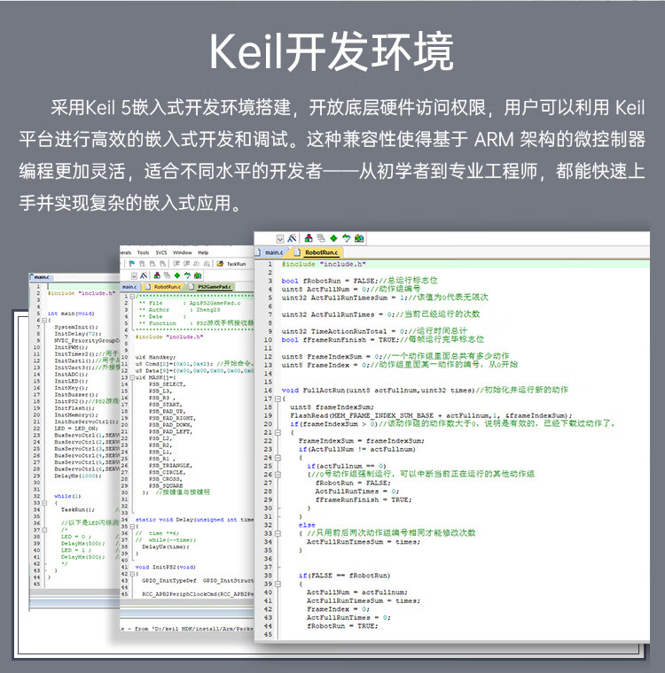Click 'PSB_SELECT,' line in middle window

168,384
